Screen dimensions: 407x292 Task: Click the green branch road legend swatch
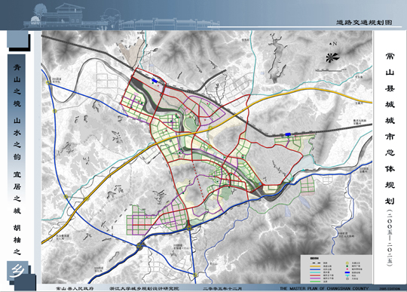click(315, 281)
